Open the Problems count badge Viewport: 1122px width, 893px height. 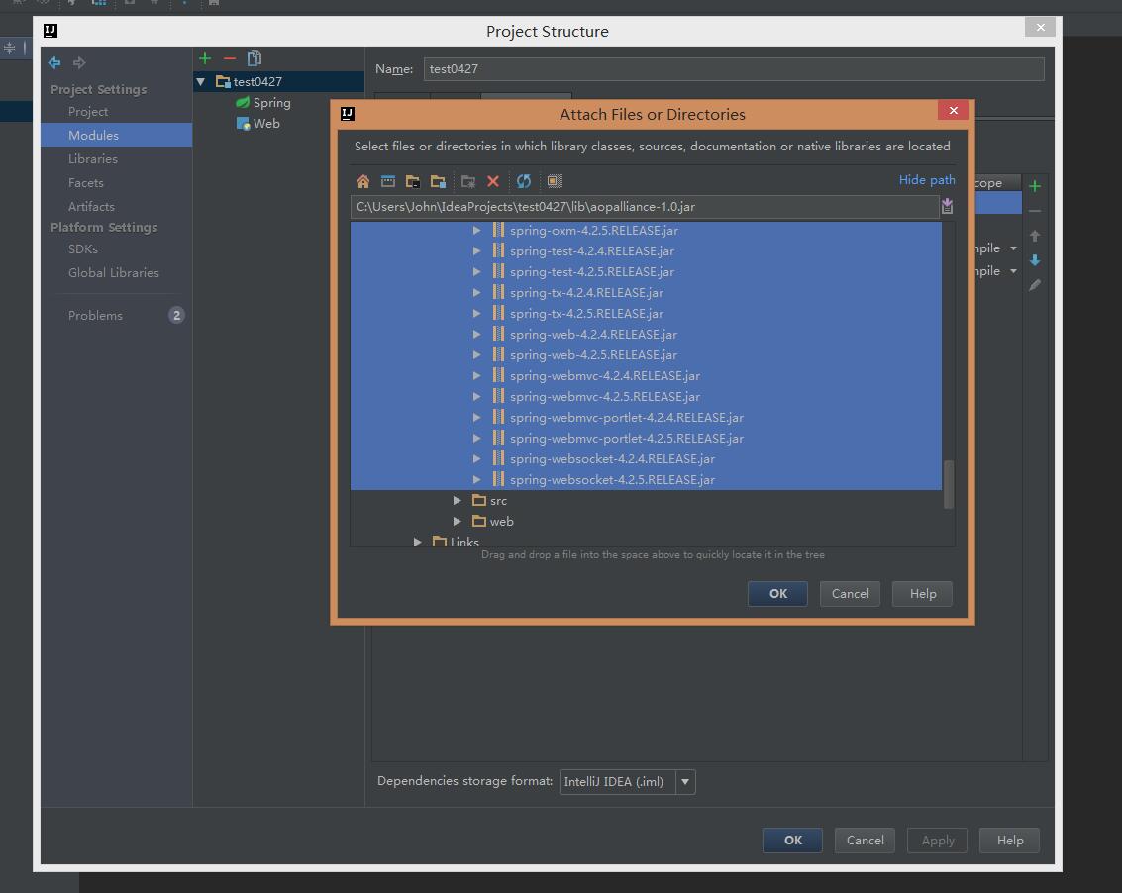coord(176,315)
